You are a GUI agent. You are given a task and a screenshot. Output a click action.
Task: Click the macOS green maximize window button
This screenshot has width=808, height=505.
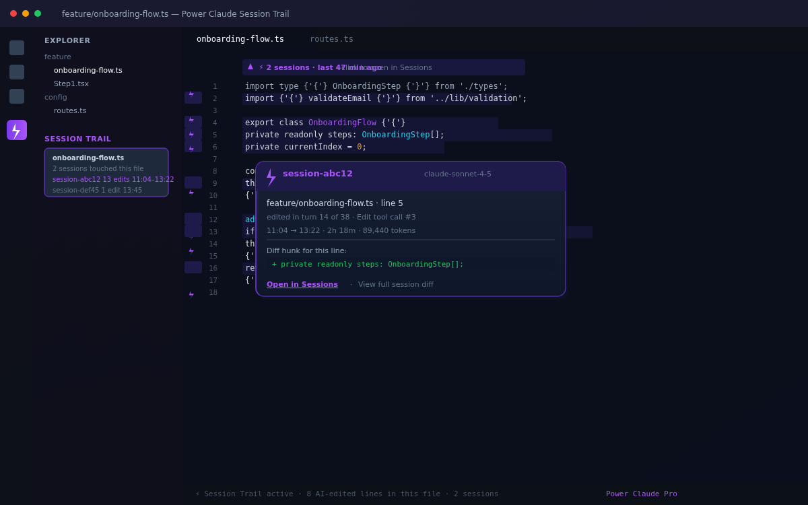click(x=38, y=13)
